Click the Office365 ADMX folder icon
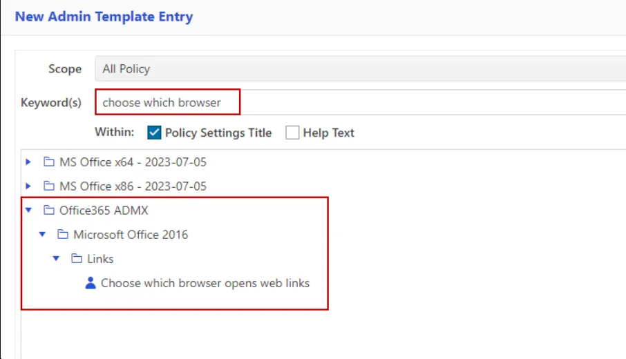This screenshot has height=359, width=626. click(48, 211)
